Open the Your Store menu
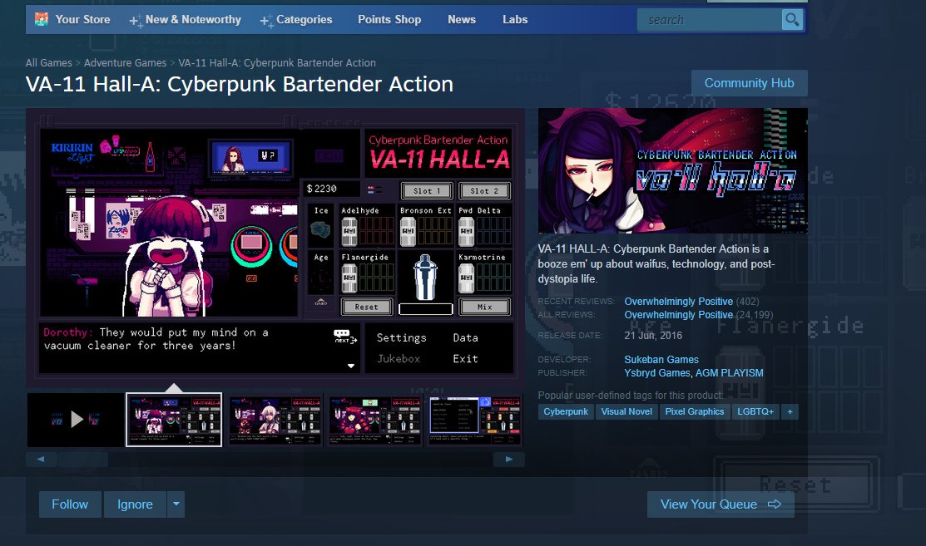This screenshot has height=546, width=926. click(82, 19)
